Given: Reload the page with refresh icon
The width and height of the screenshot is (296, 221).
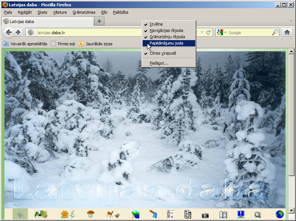Looking at the screenshot, I should (209, 33).
